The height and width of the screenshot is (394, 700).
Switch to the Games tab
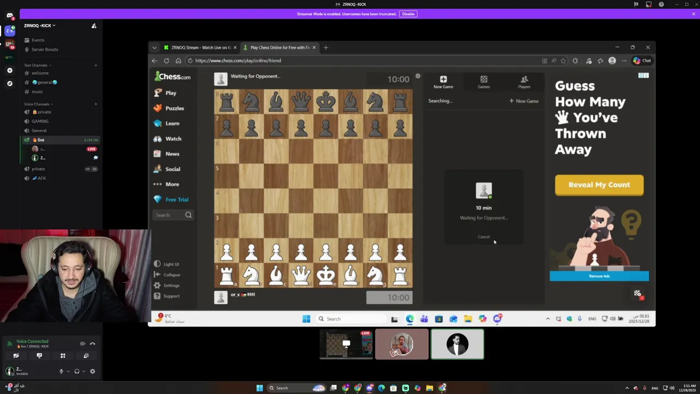(x=483, y=82)
